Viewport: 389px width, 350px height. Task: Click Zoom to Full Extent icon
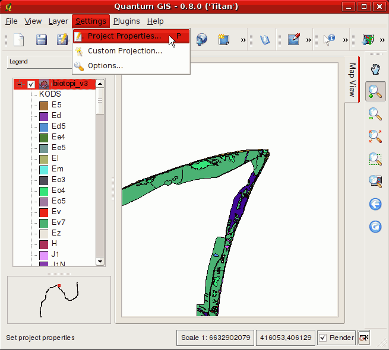375,136
